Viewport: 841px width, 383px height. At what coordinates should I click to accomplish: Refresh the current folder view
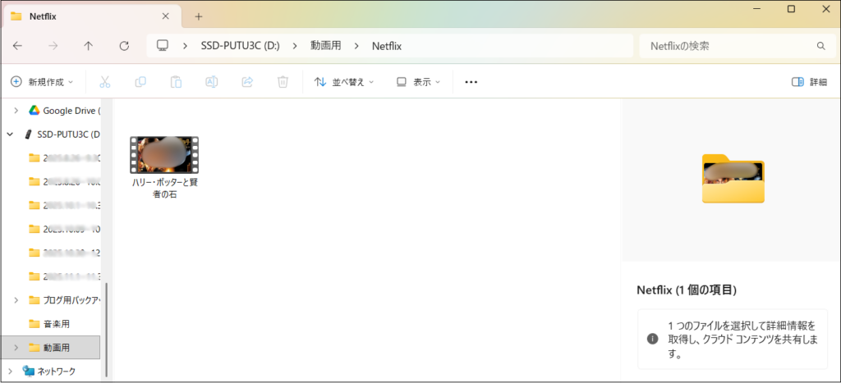click(124, 46)
